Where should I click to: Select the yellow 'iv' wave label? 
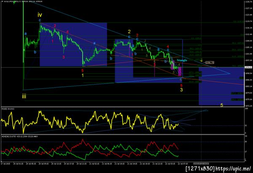40,15
